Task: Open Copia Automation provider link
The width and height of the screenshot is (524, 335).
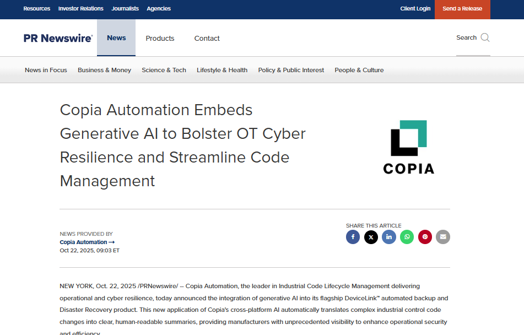Action: click(x=87, y=242)
